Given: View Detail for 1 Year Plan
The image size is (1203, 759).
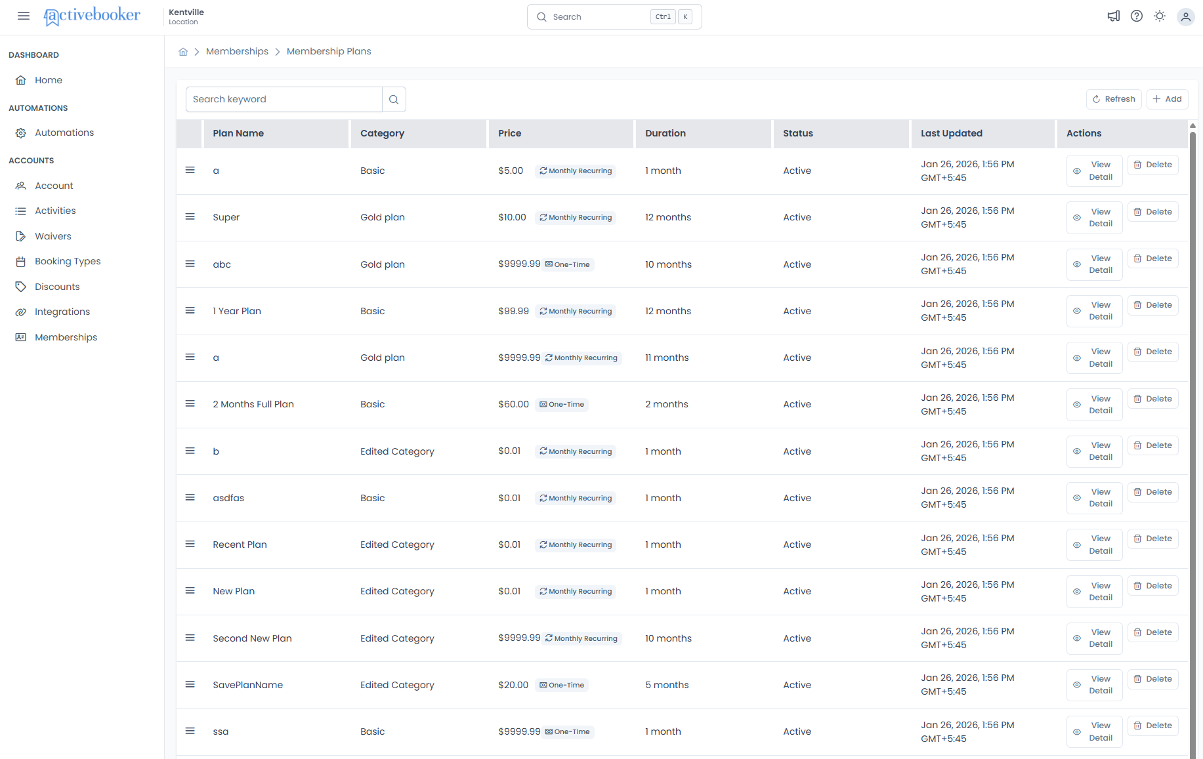Looking at the screenshot, I should [1094, 311].
